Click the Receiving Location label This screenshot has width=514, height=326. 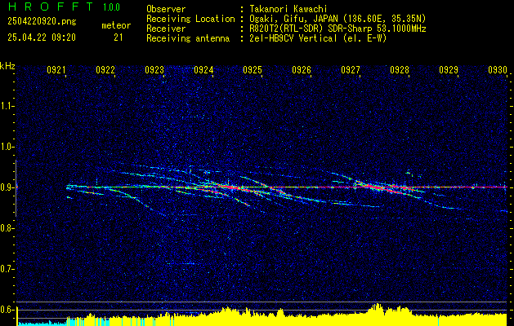190,19
